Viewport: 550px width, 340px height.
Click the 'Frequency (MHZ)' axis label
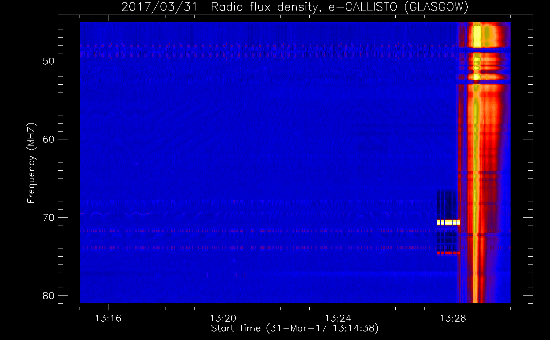tap(31, 163)
